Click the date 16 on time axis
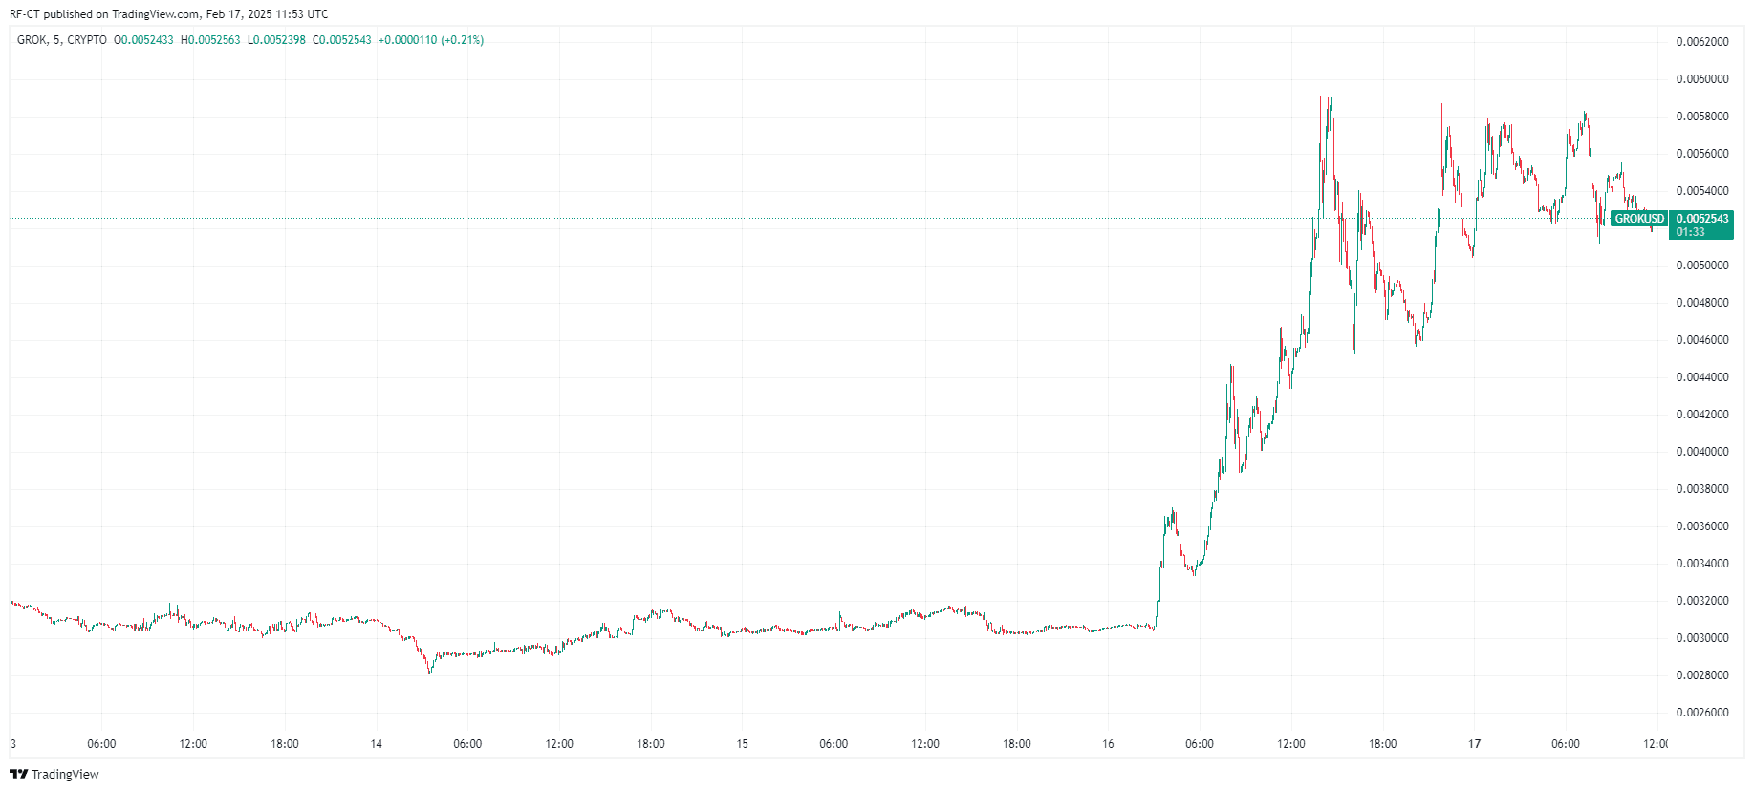Image resolution: width=1754 pixels, height=791 pixels. tap(1108, 744)
